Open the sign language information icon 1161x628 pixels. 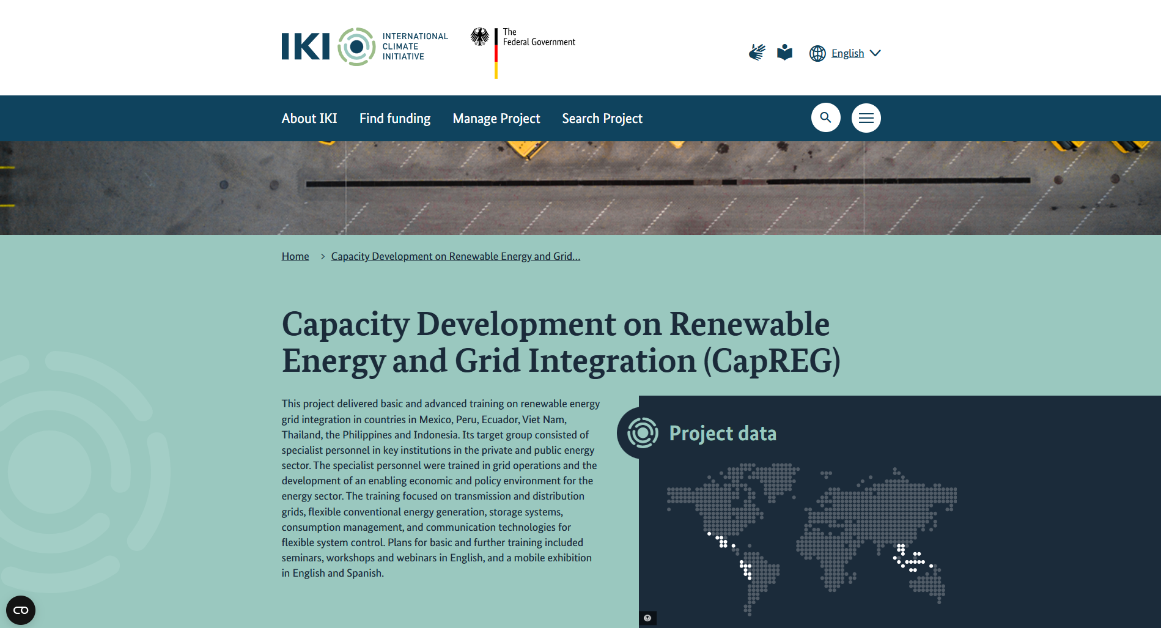click(x=757, y=53)
